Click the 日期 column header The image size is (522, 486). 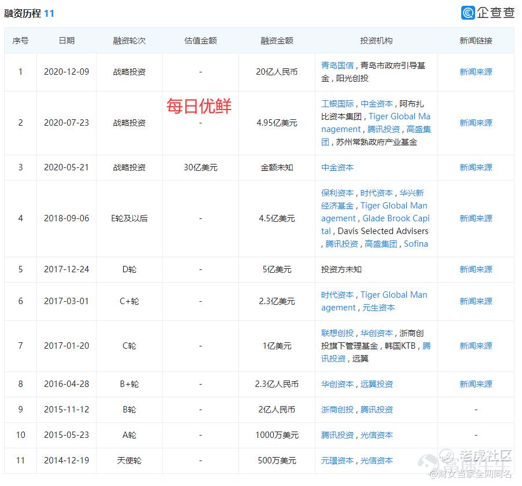coord(67,41)
